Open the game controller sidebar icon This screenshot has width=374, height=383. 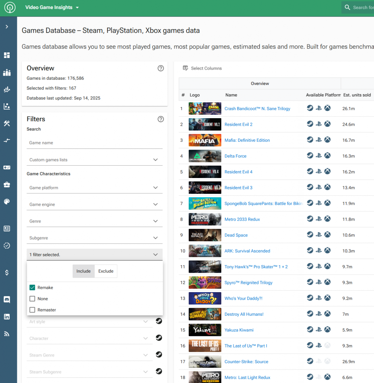7,167
